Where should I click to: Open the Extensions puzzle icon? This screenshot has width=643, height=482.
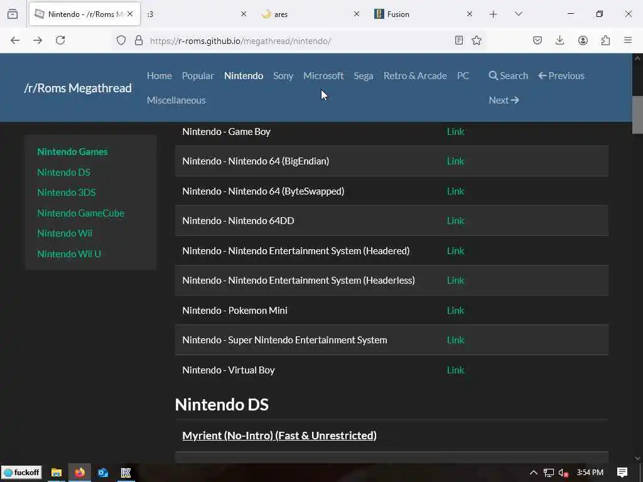pos(605,40)
